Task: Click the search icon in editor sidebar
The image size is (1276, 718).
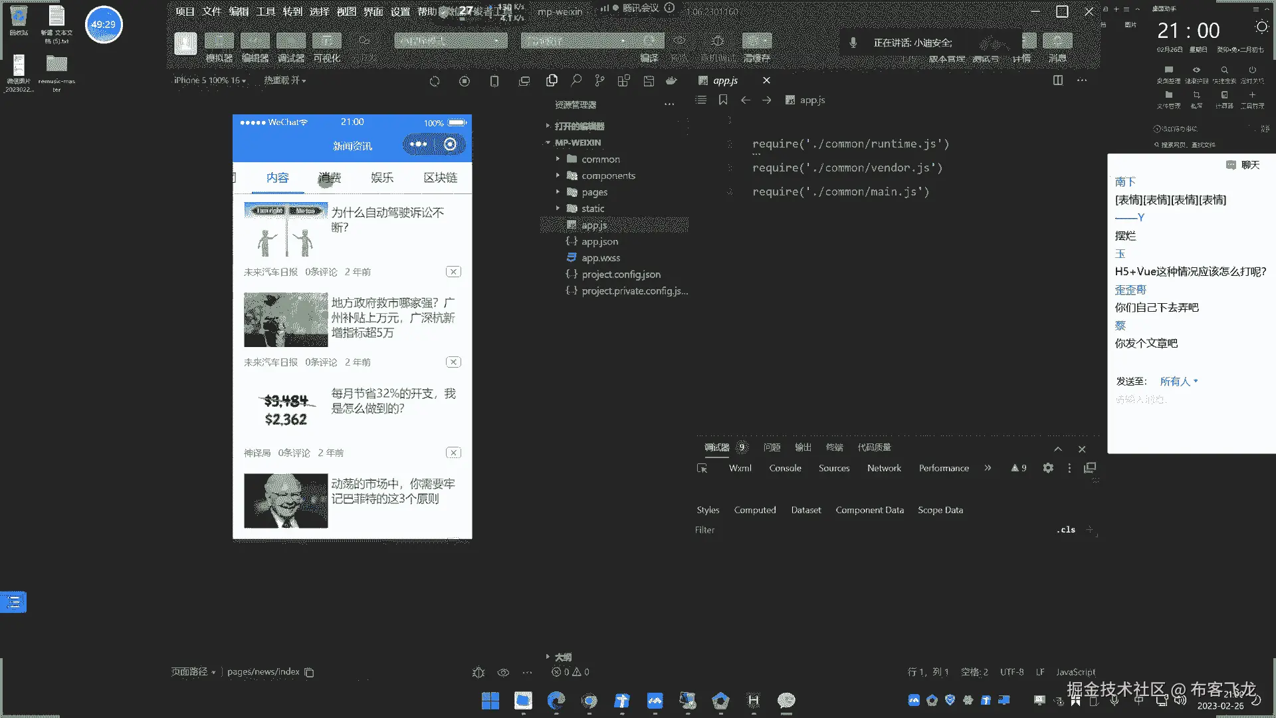Action: coord(576,80)
